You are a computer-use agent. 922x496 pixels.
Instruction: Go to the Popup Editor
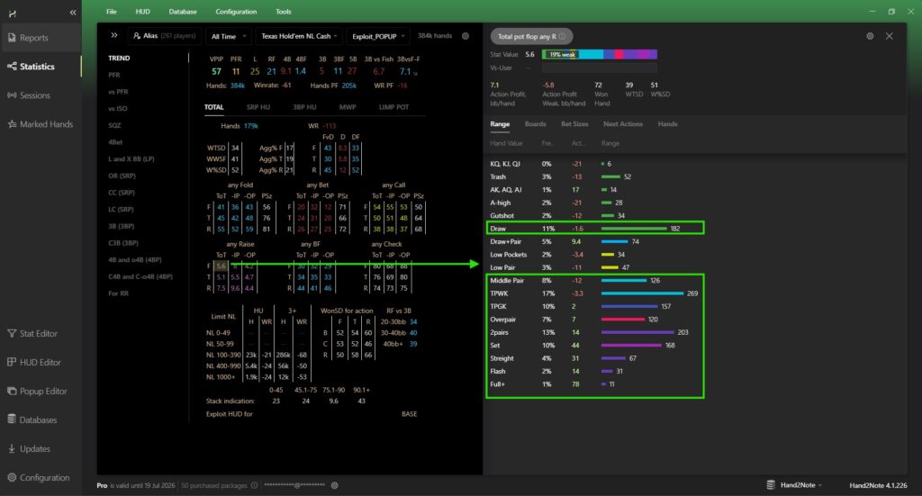point(43,391)
